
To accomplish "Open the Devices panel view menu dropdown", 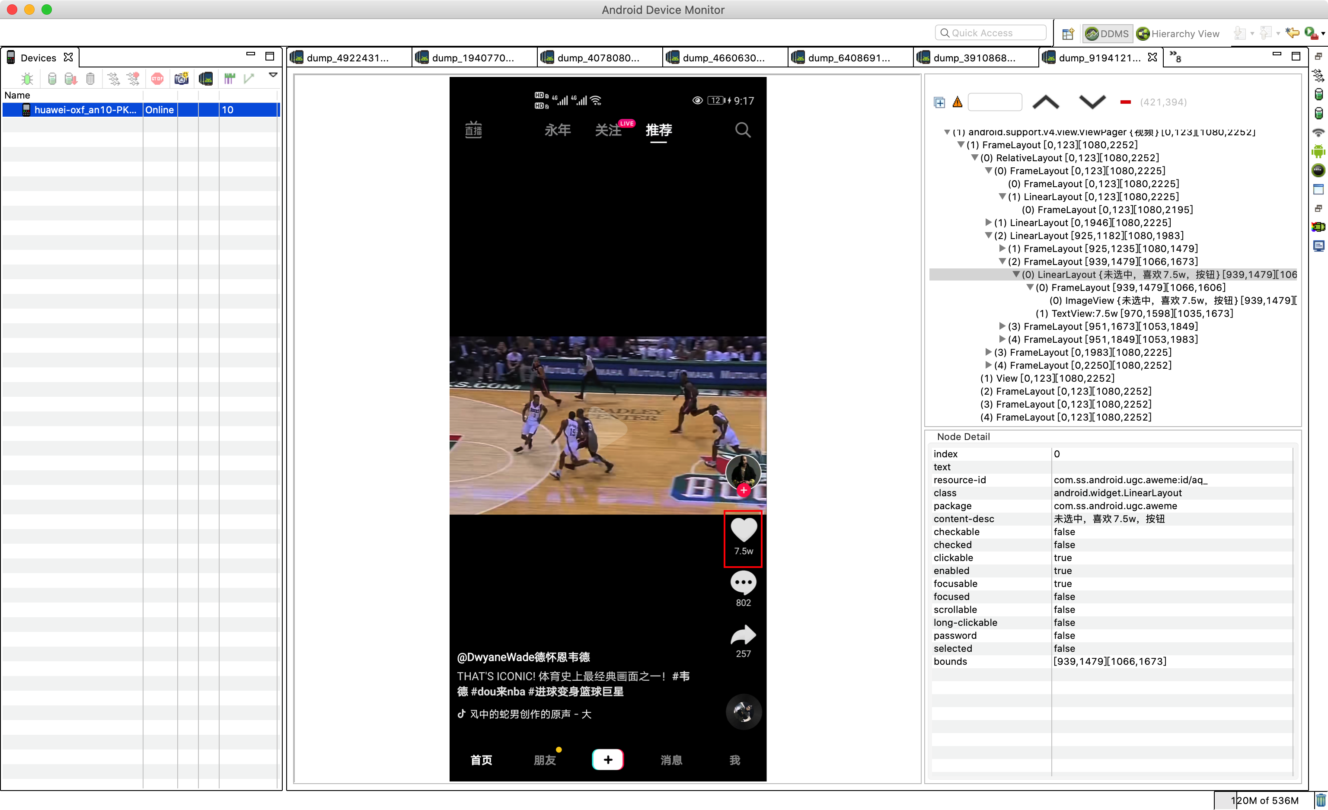I will (273, 76).
